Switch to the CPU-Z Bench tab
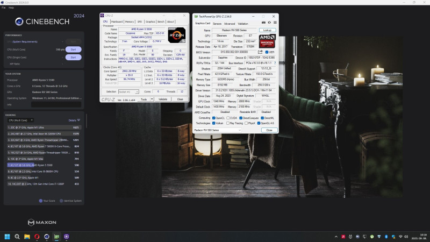The height and width of the screenshot is (242, 430). coord(161,22)
